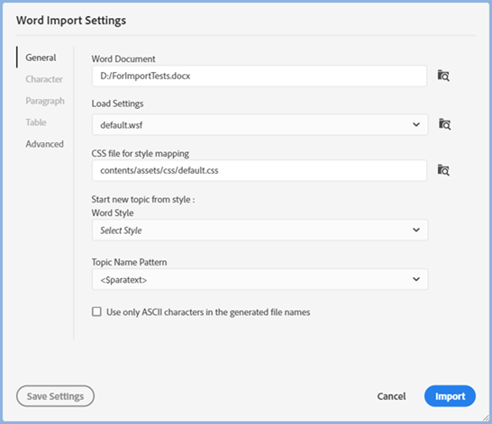This screenshot has height=424, width=492.
Task: Focus the CSS file path field
Action: coord(260,170)
